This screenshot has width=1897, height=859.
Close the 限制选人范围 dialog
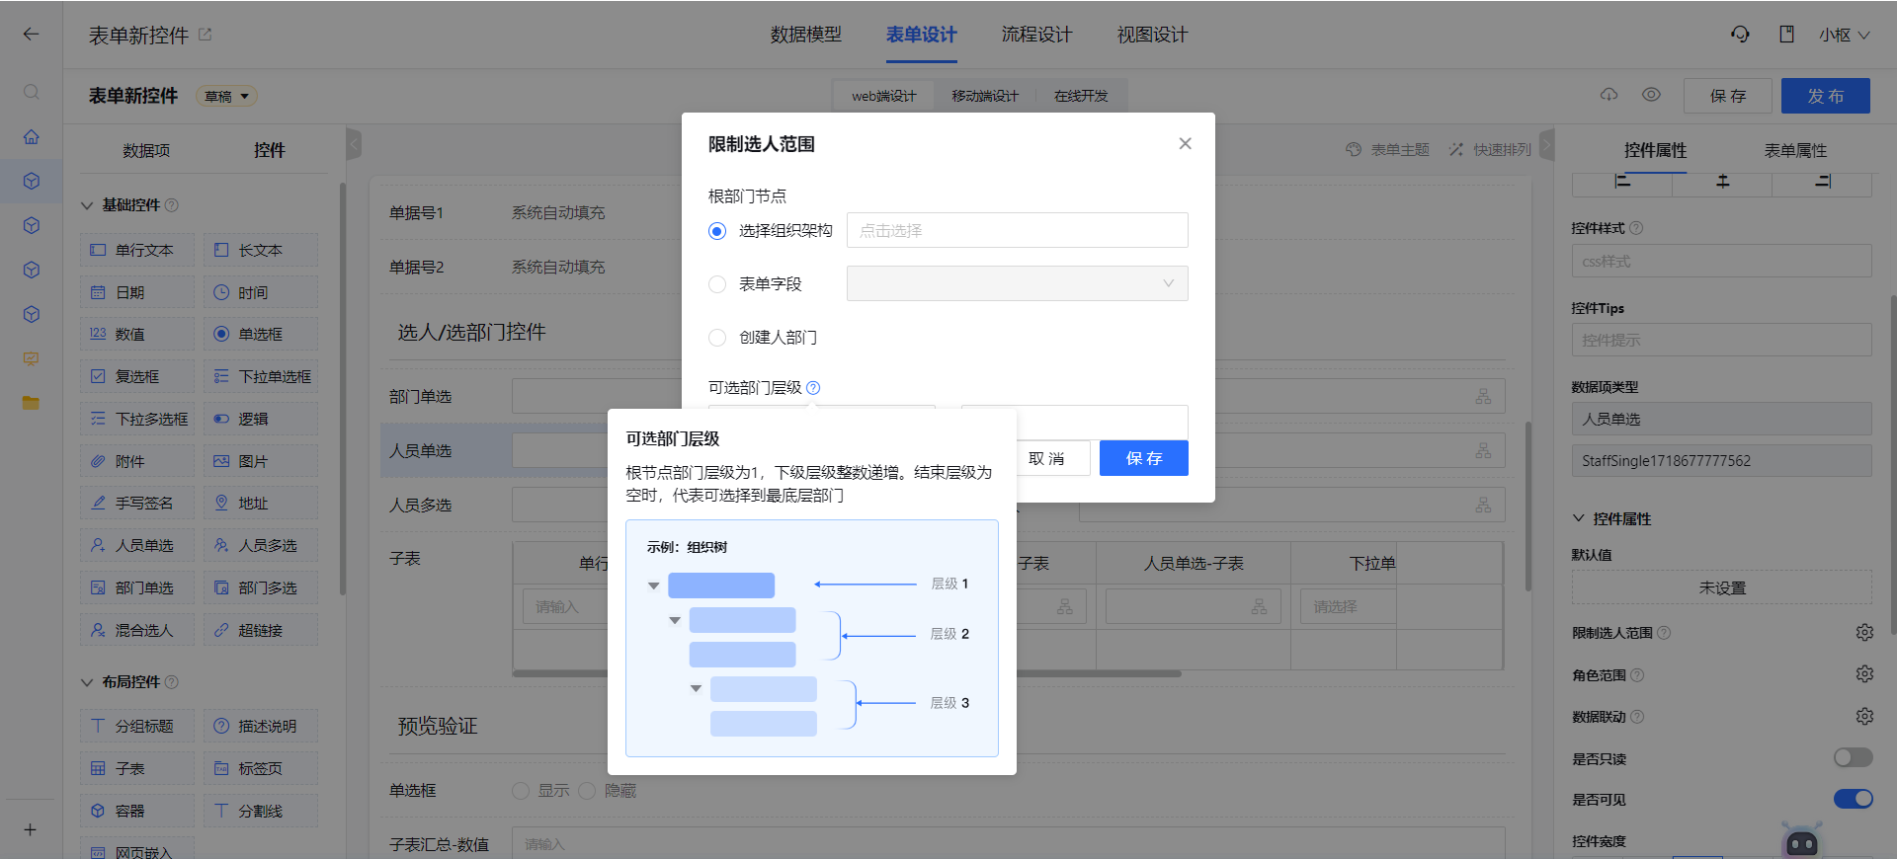coord(1185,143)
